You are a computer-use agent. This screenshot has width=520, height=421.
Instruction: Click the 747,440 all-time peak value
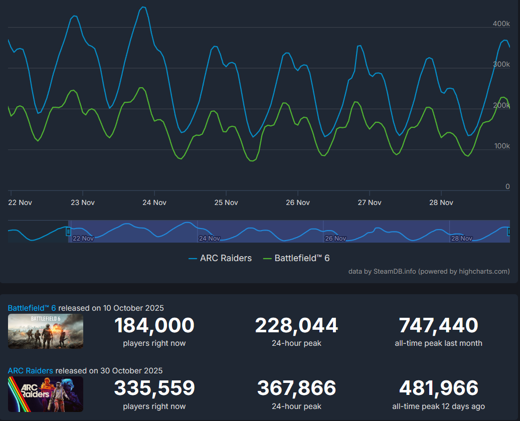[438, 325]
